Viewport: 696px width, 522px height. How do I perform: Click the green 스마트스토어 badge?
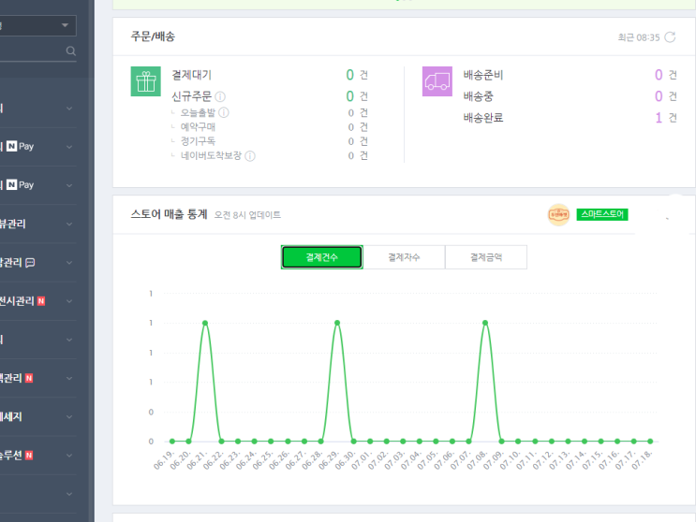click(602, 214)
